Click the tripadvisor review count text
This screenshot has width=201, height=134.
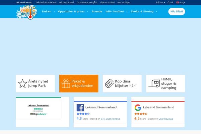tap(38, 111)
